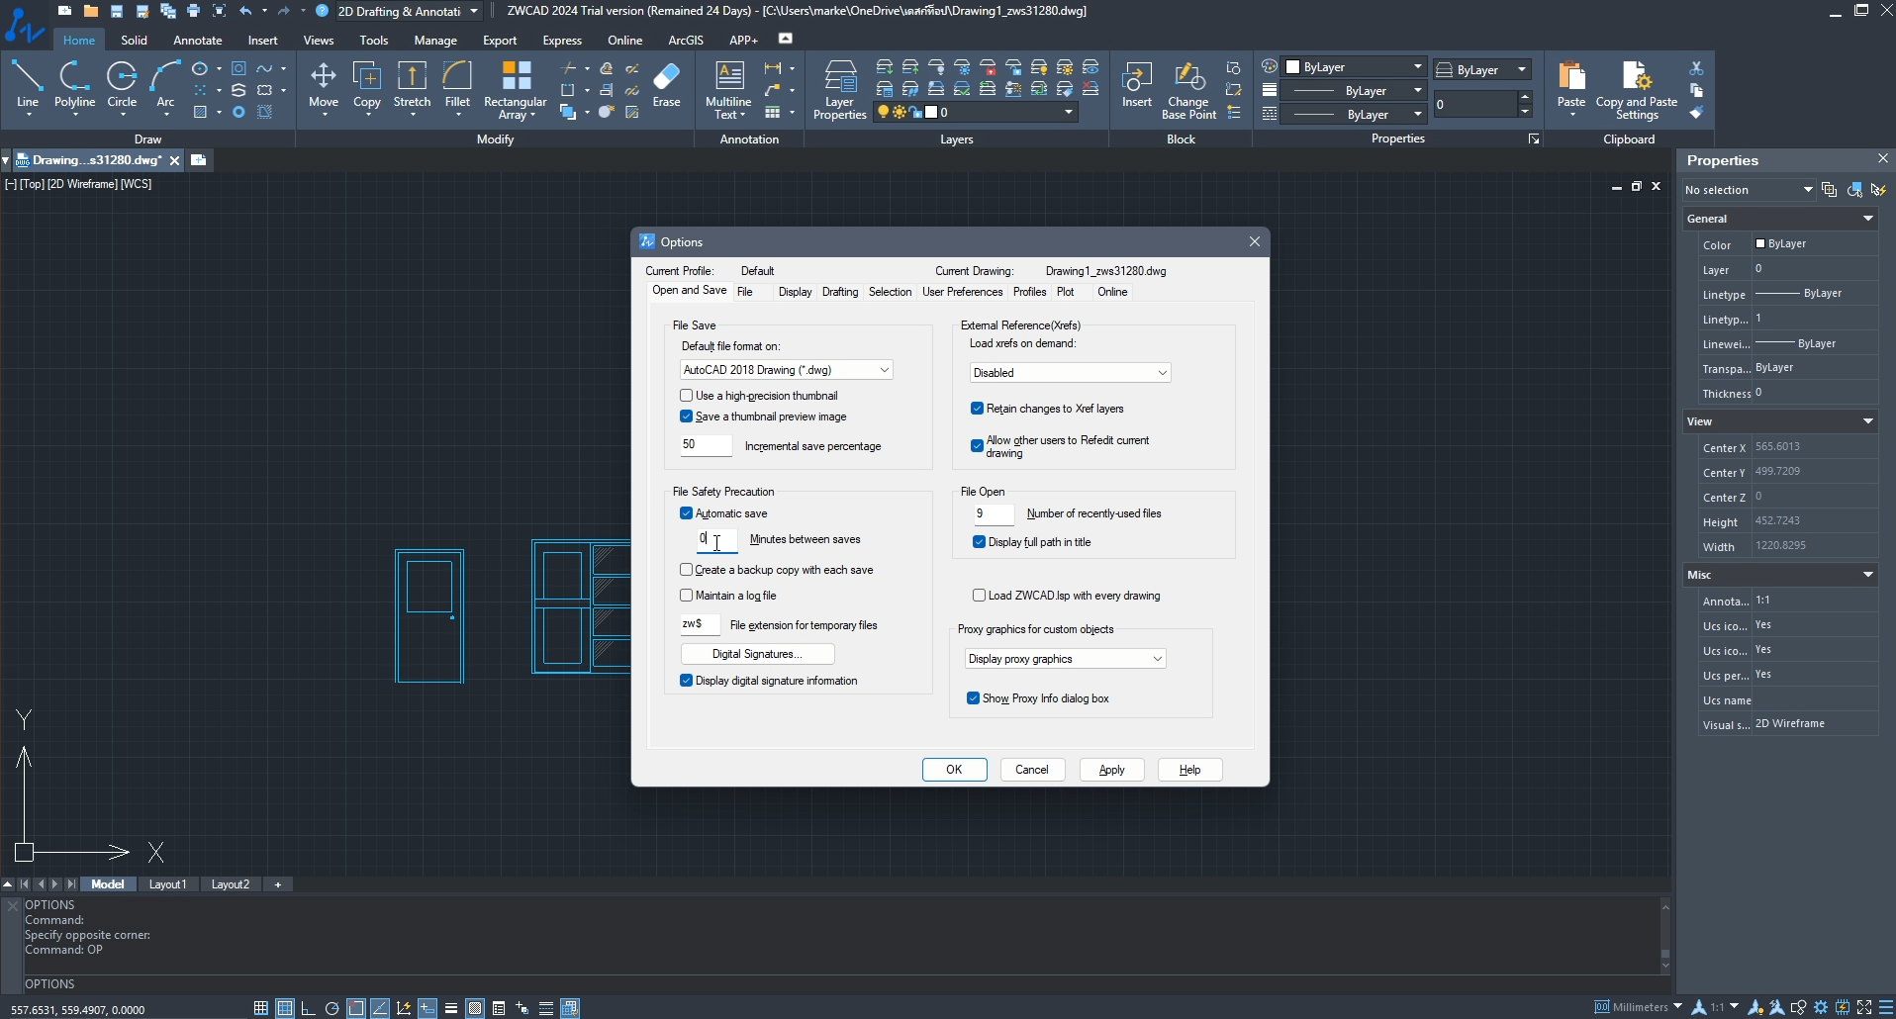The image size is (1896, 1019).
Task: Activate the Move tool
Action: click(x=324, y=86)
